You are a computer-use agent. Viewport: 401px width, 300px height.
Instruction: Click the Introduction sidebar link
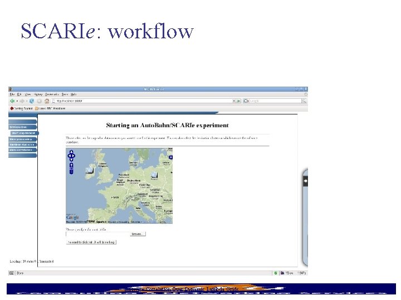click(22, 127)
